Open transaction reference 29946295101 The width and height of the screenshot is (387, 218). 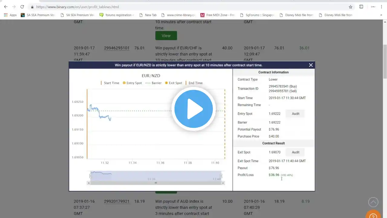pyautogui.click(x=117, y=48)
